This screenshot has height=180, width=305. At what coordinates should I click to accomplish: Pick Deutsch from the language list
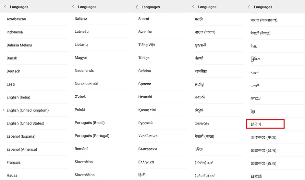[x=37, y=71]
